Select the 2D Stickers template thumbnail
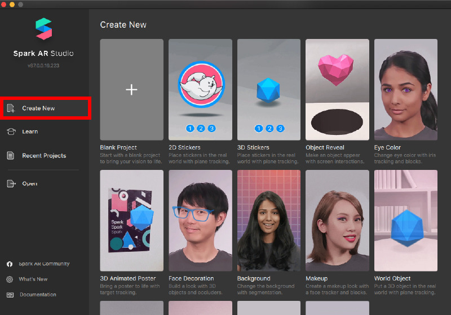 pos(200,90)
